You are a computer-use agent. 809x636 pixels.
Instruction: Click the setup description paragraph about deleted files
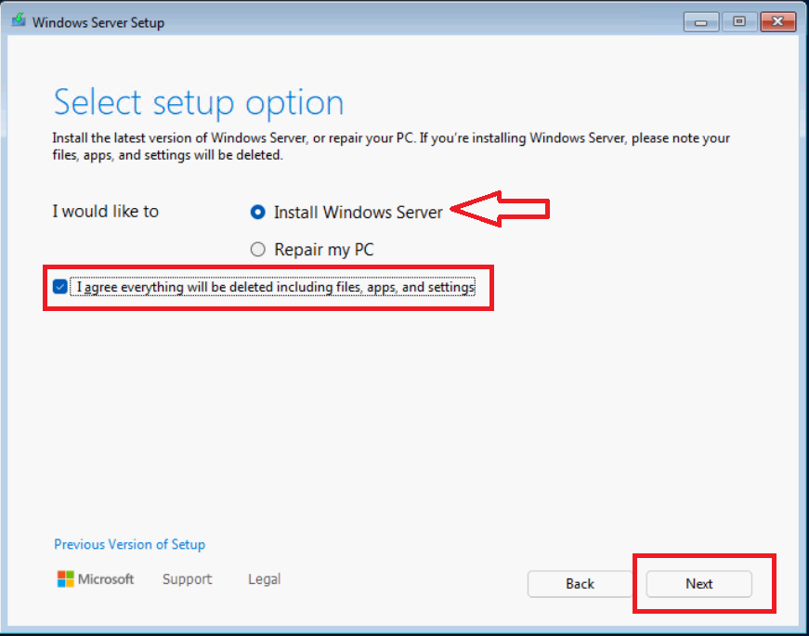tap(390, 147)
